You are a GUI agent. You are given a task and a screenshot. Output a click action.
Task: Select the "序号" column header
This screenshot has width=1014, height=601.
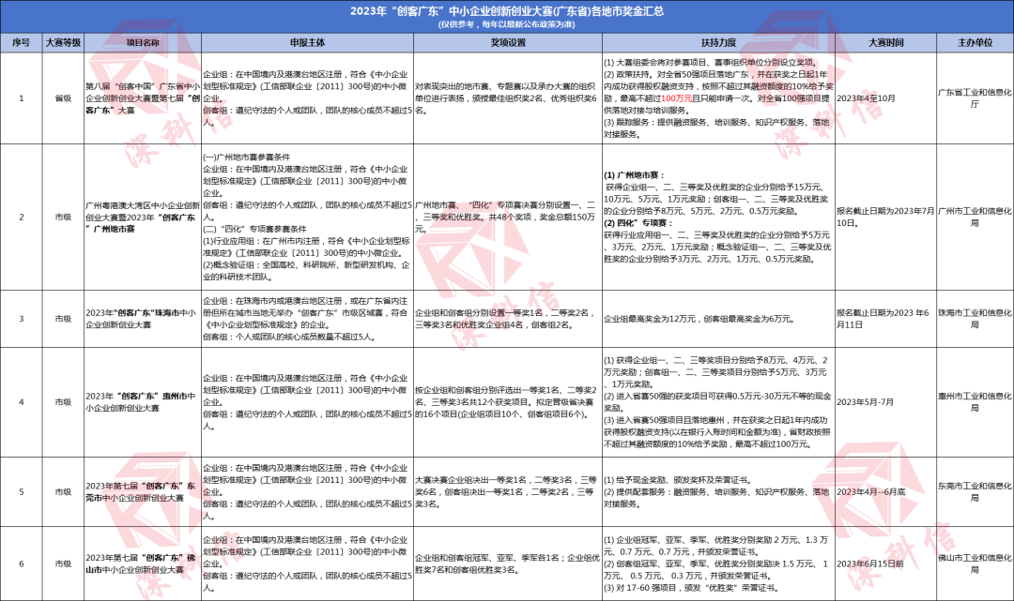click(22, 42)
